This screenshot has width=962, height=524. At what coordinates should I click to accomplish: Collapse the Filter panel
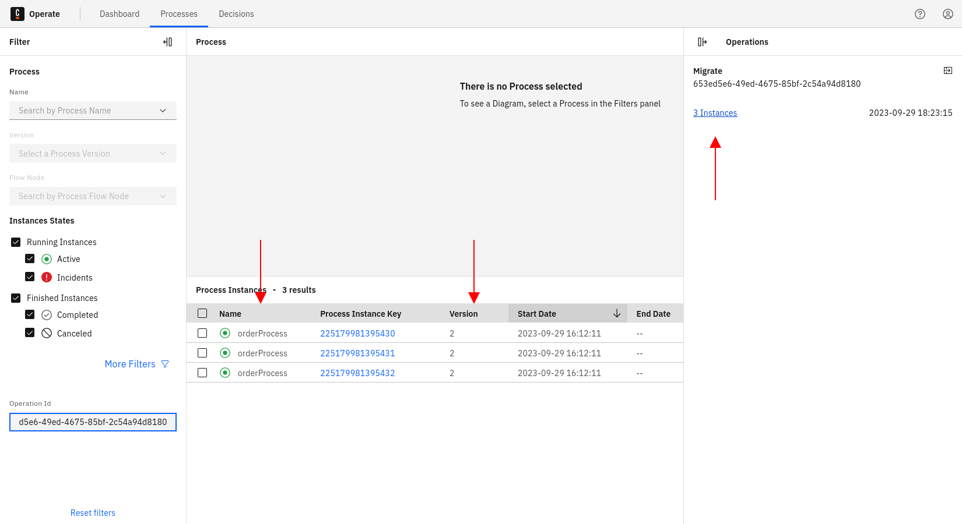click(168, 42)
